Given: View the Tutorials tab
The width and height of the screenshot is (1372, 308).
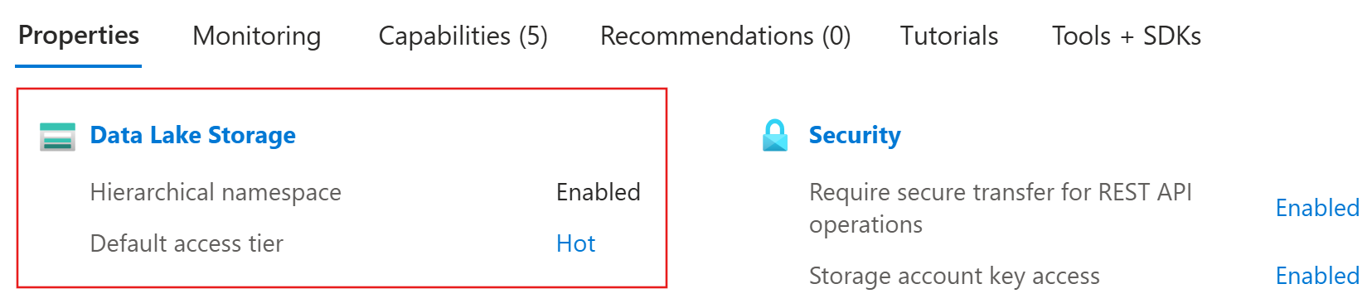Looking at the screenshot, I should [949, 36].
